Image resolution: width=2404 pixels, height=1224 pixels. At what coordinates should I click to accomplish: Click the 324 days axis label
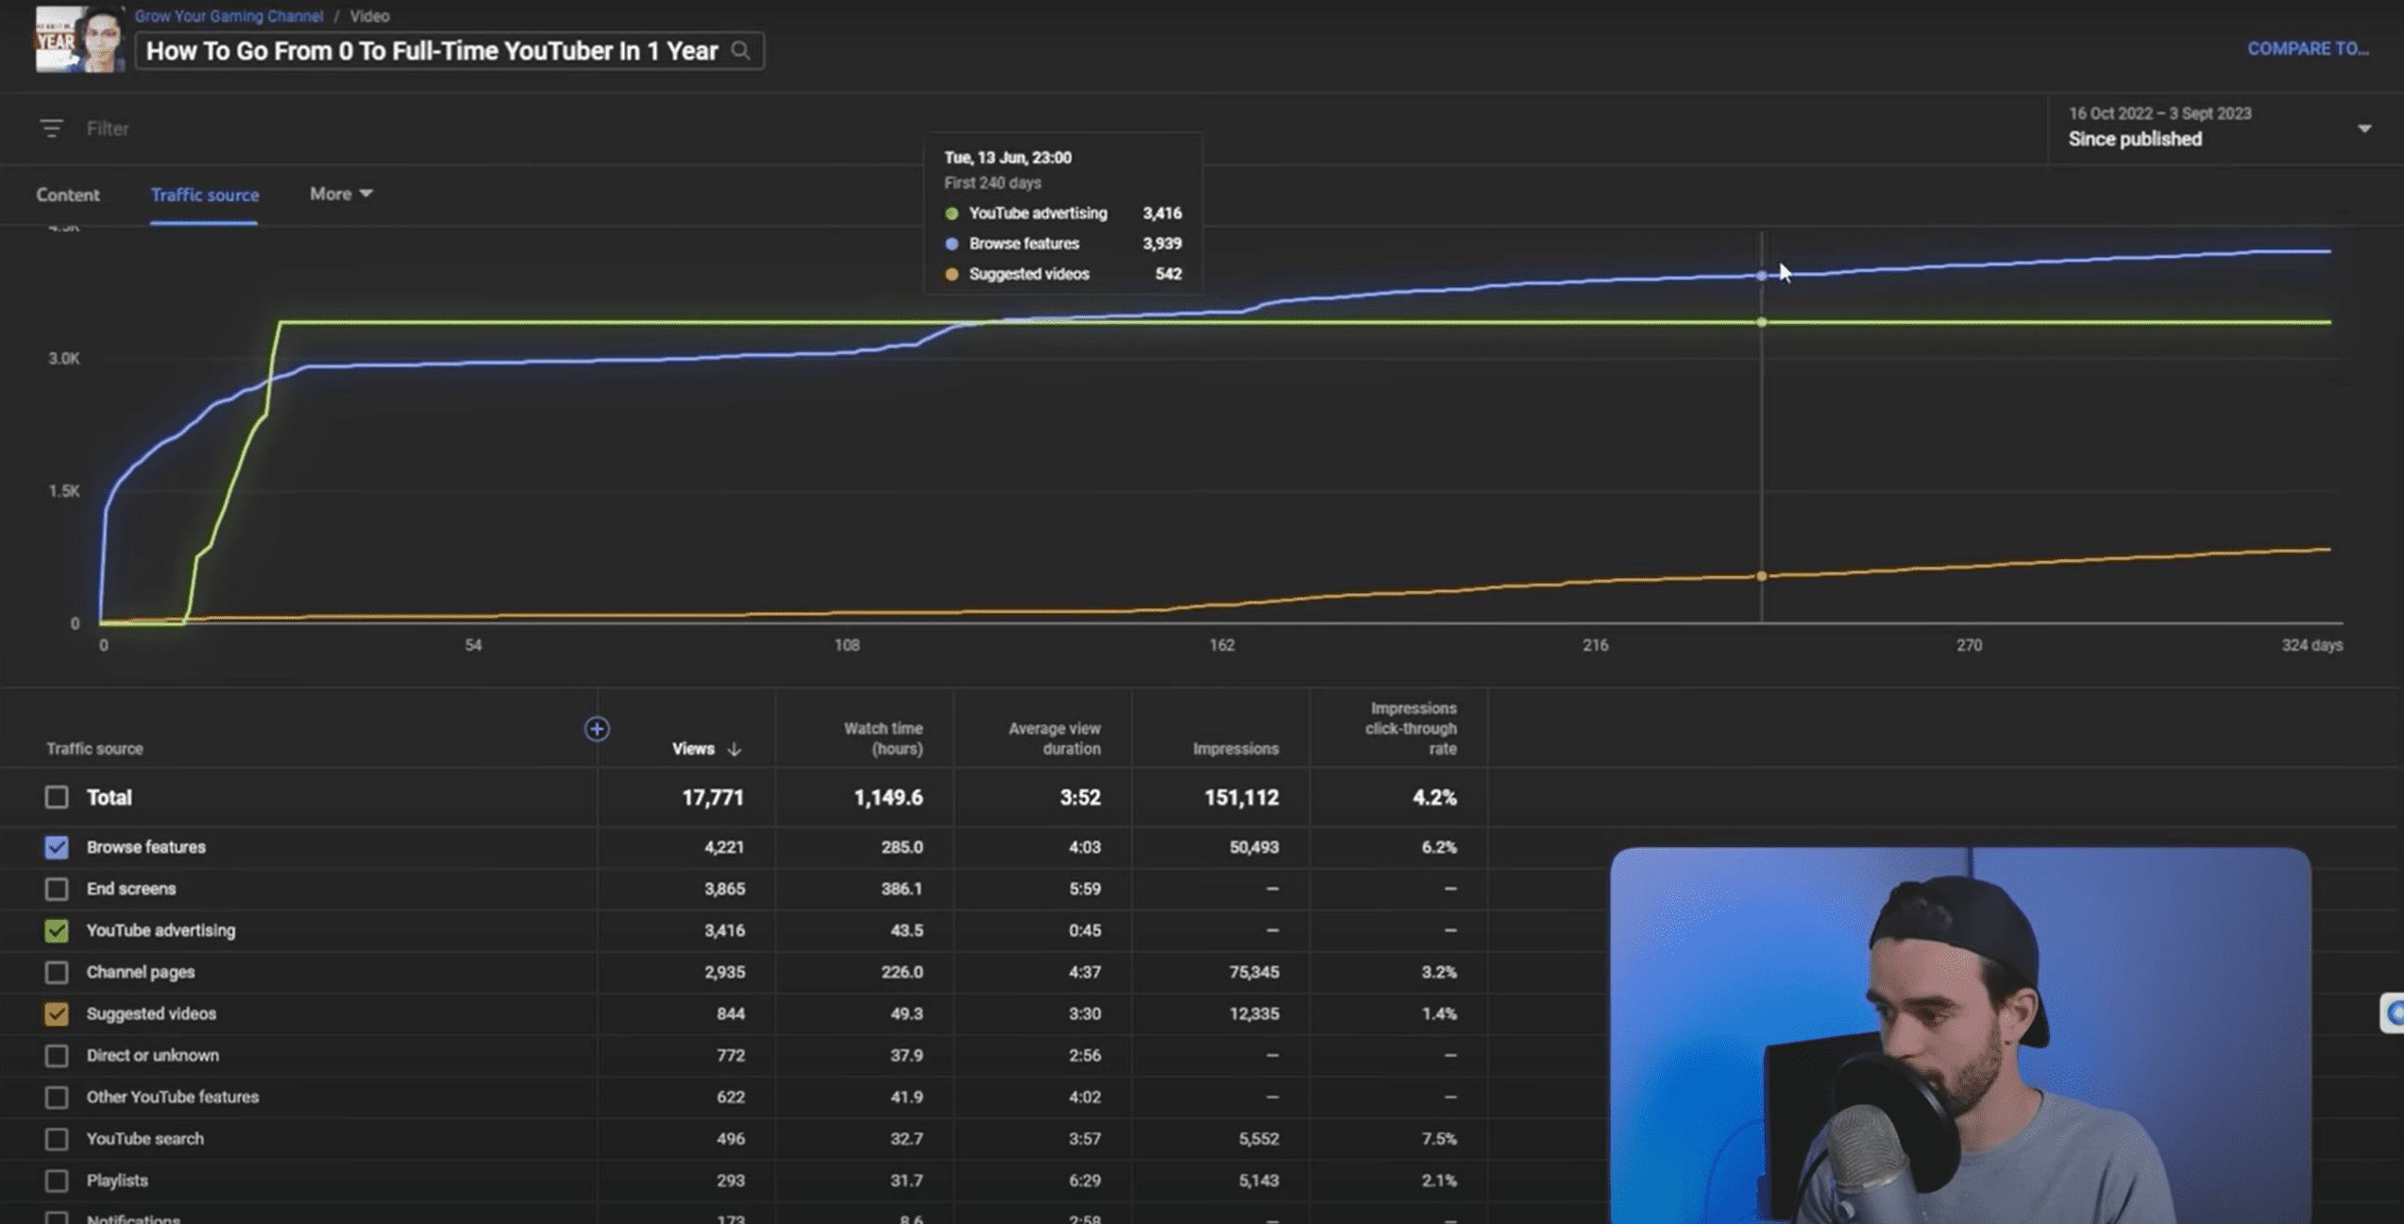(2312, 645)
